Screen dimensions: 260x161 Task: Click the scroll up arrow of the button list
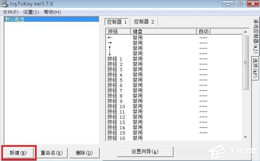click(246, 32)
